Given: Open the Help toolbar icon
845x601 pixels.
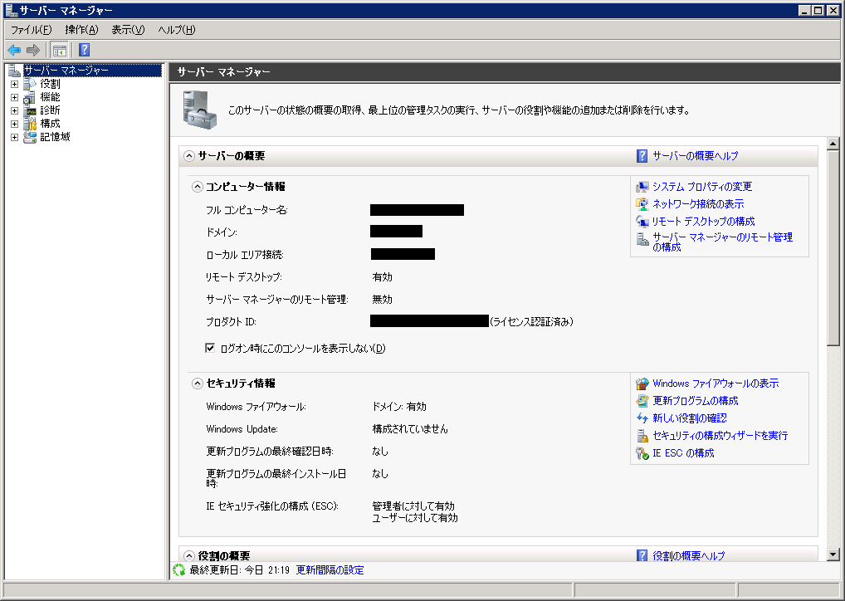Looking at the screenshot, I should click(x=84, y=50).
